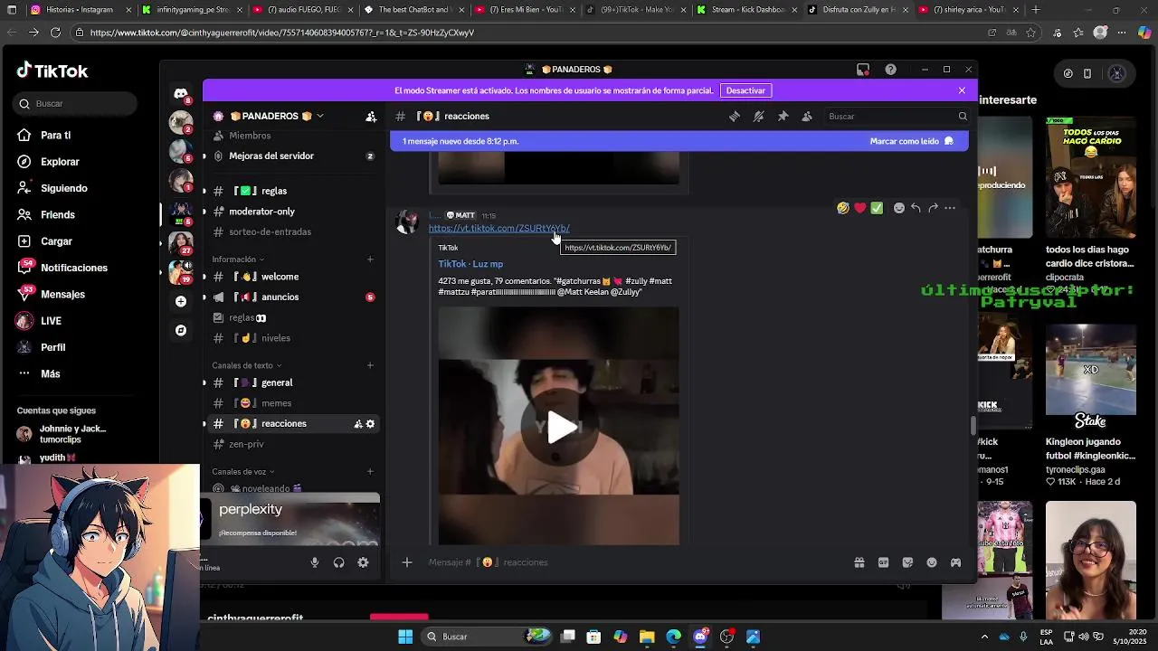This screenshot has width=1158, height=651.
Task: Reply to MATT's message arrow
Action: tap(916, 208)
